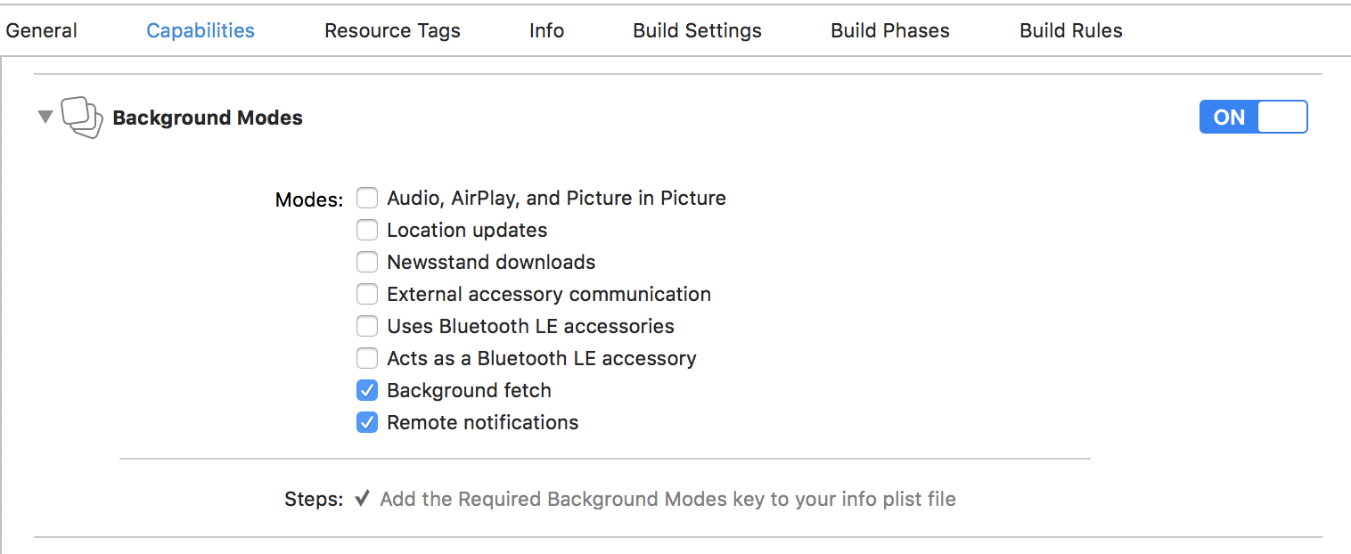Collapse the Background Modes section triangle
This screenshot has height=554, width=1351.
[x=45, y=117]
